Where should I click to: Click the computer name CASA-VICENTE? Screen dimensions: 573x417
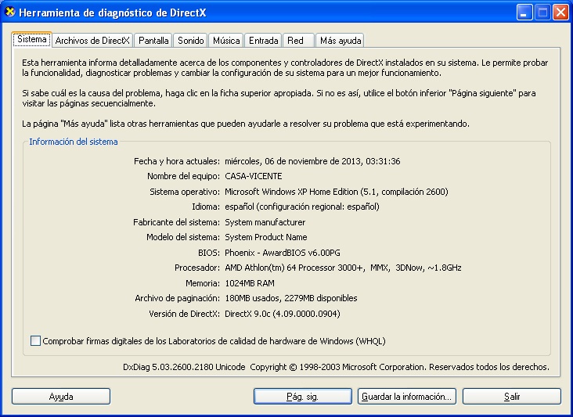click(x=254, y=176)
